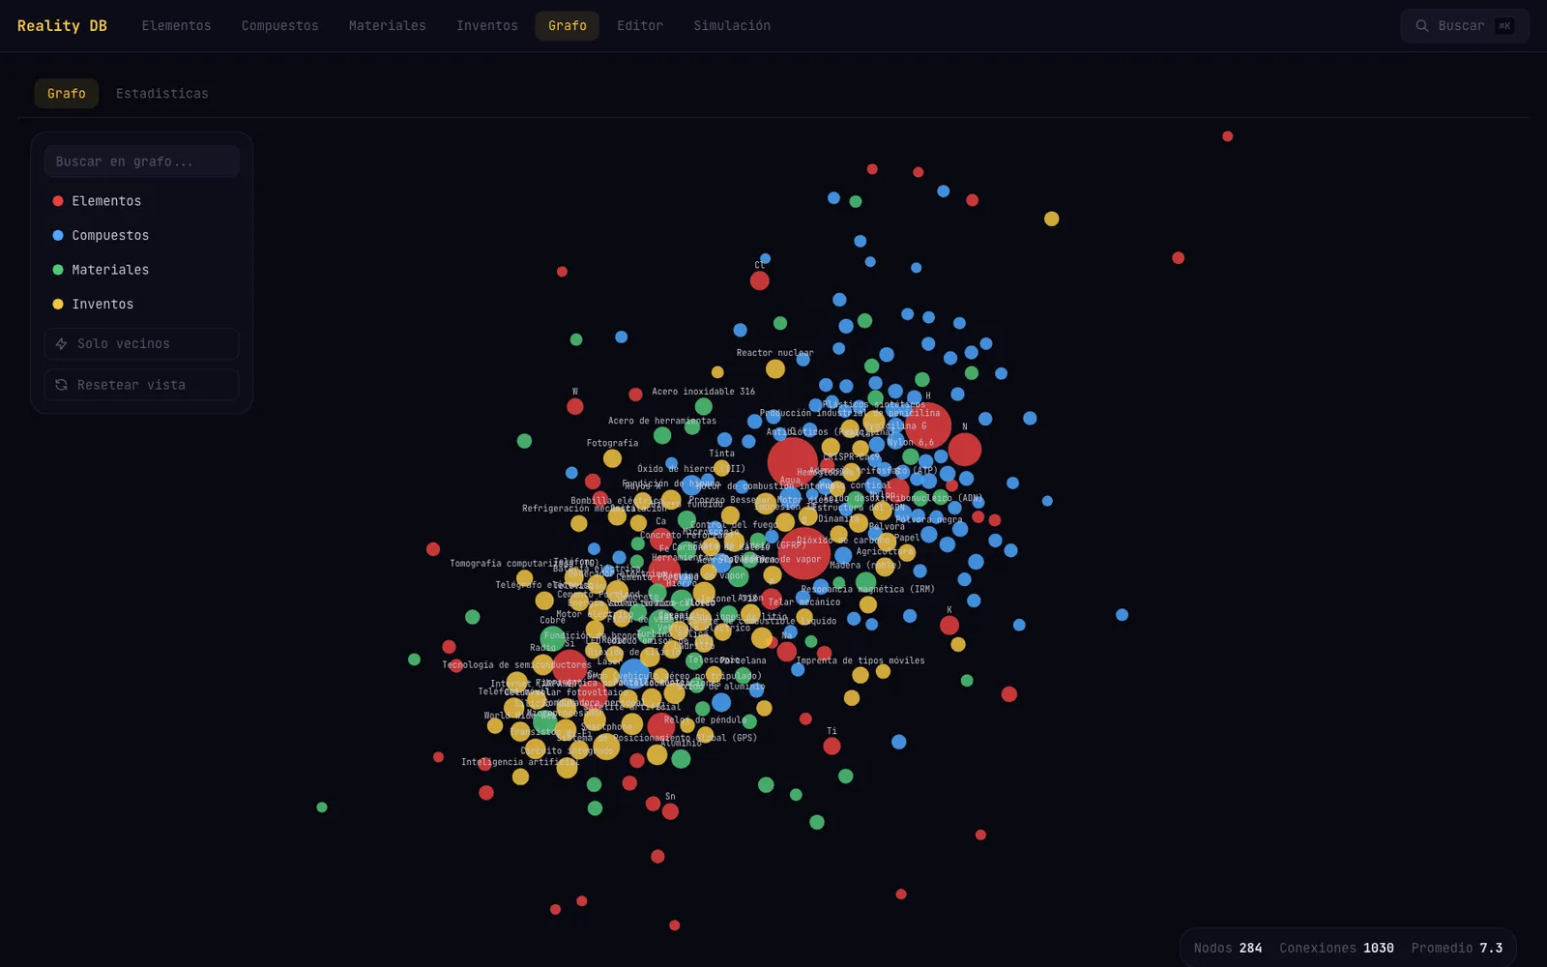Enable the Solo vecinos option
Viewport: 1547px width, 967px height.
coord(141,344)
